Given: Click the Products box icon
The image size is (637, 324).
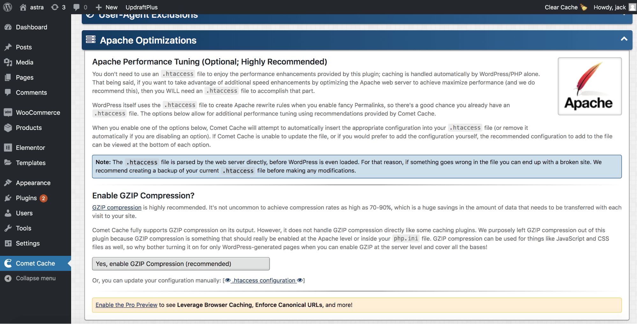Looking at the screenshot, I should [x=8, y=128].
